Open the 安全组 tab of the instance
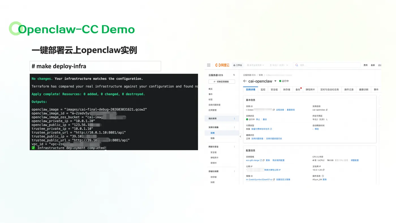The height and width of the screenshot is (223, 396). coord(274,89)
